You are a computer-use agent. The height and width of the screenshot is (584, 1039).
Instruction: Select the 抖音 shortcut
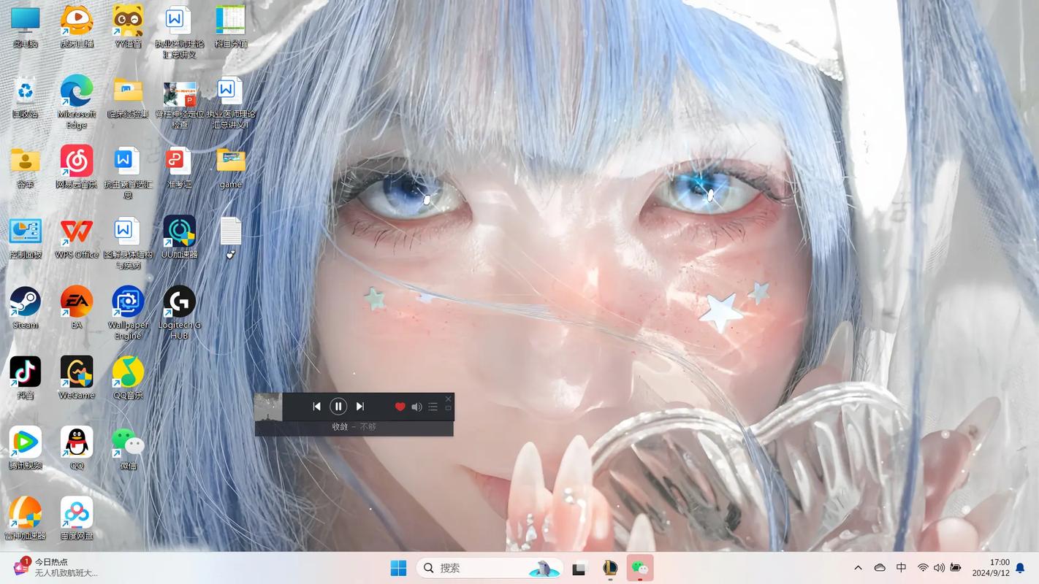25,377
